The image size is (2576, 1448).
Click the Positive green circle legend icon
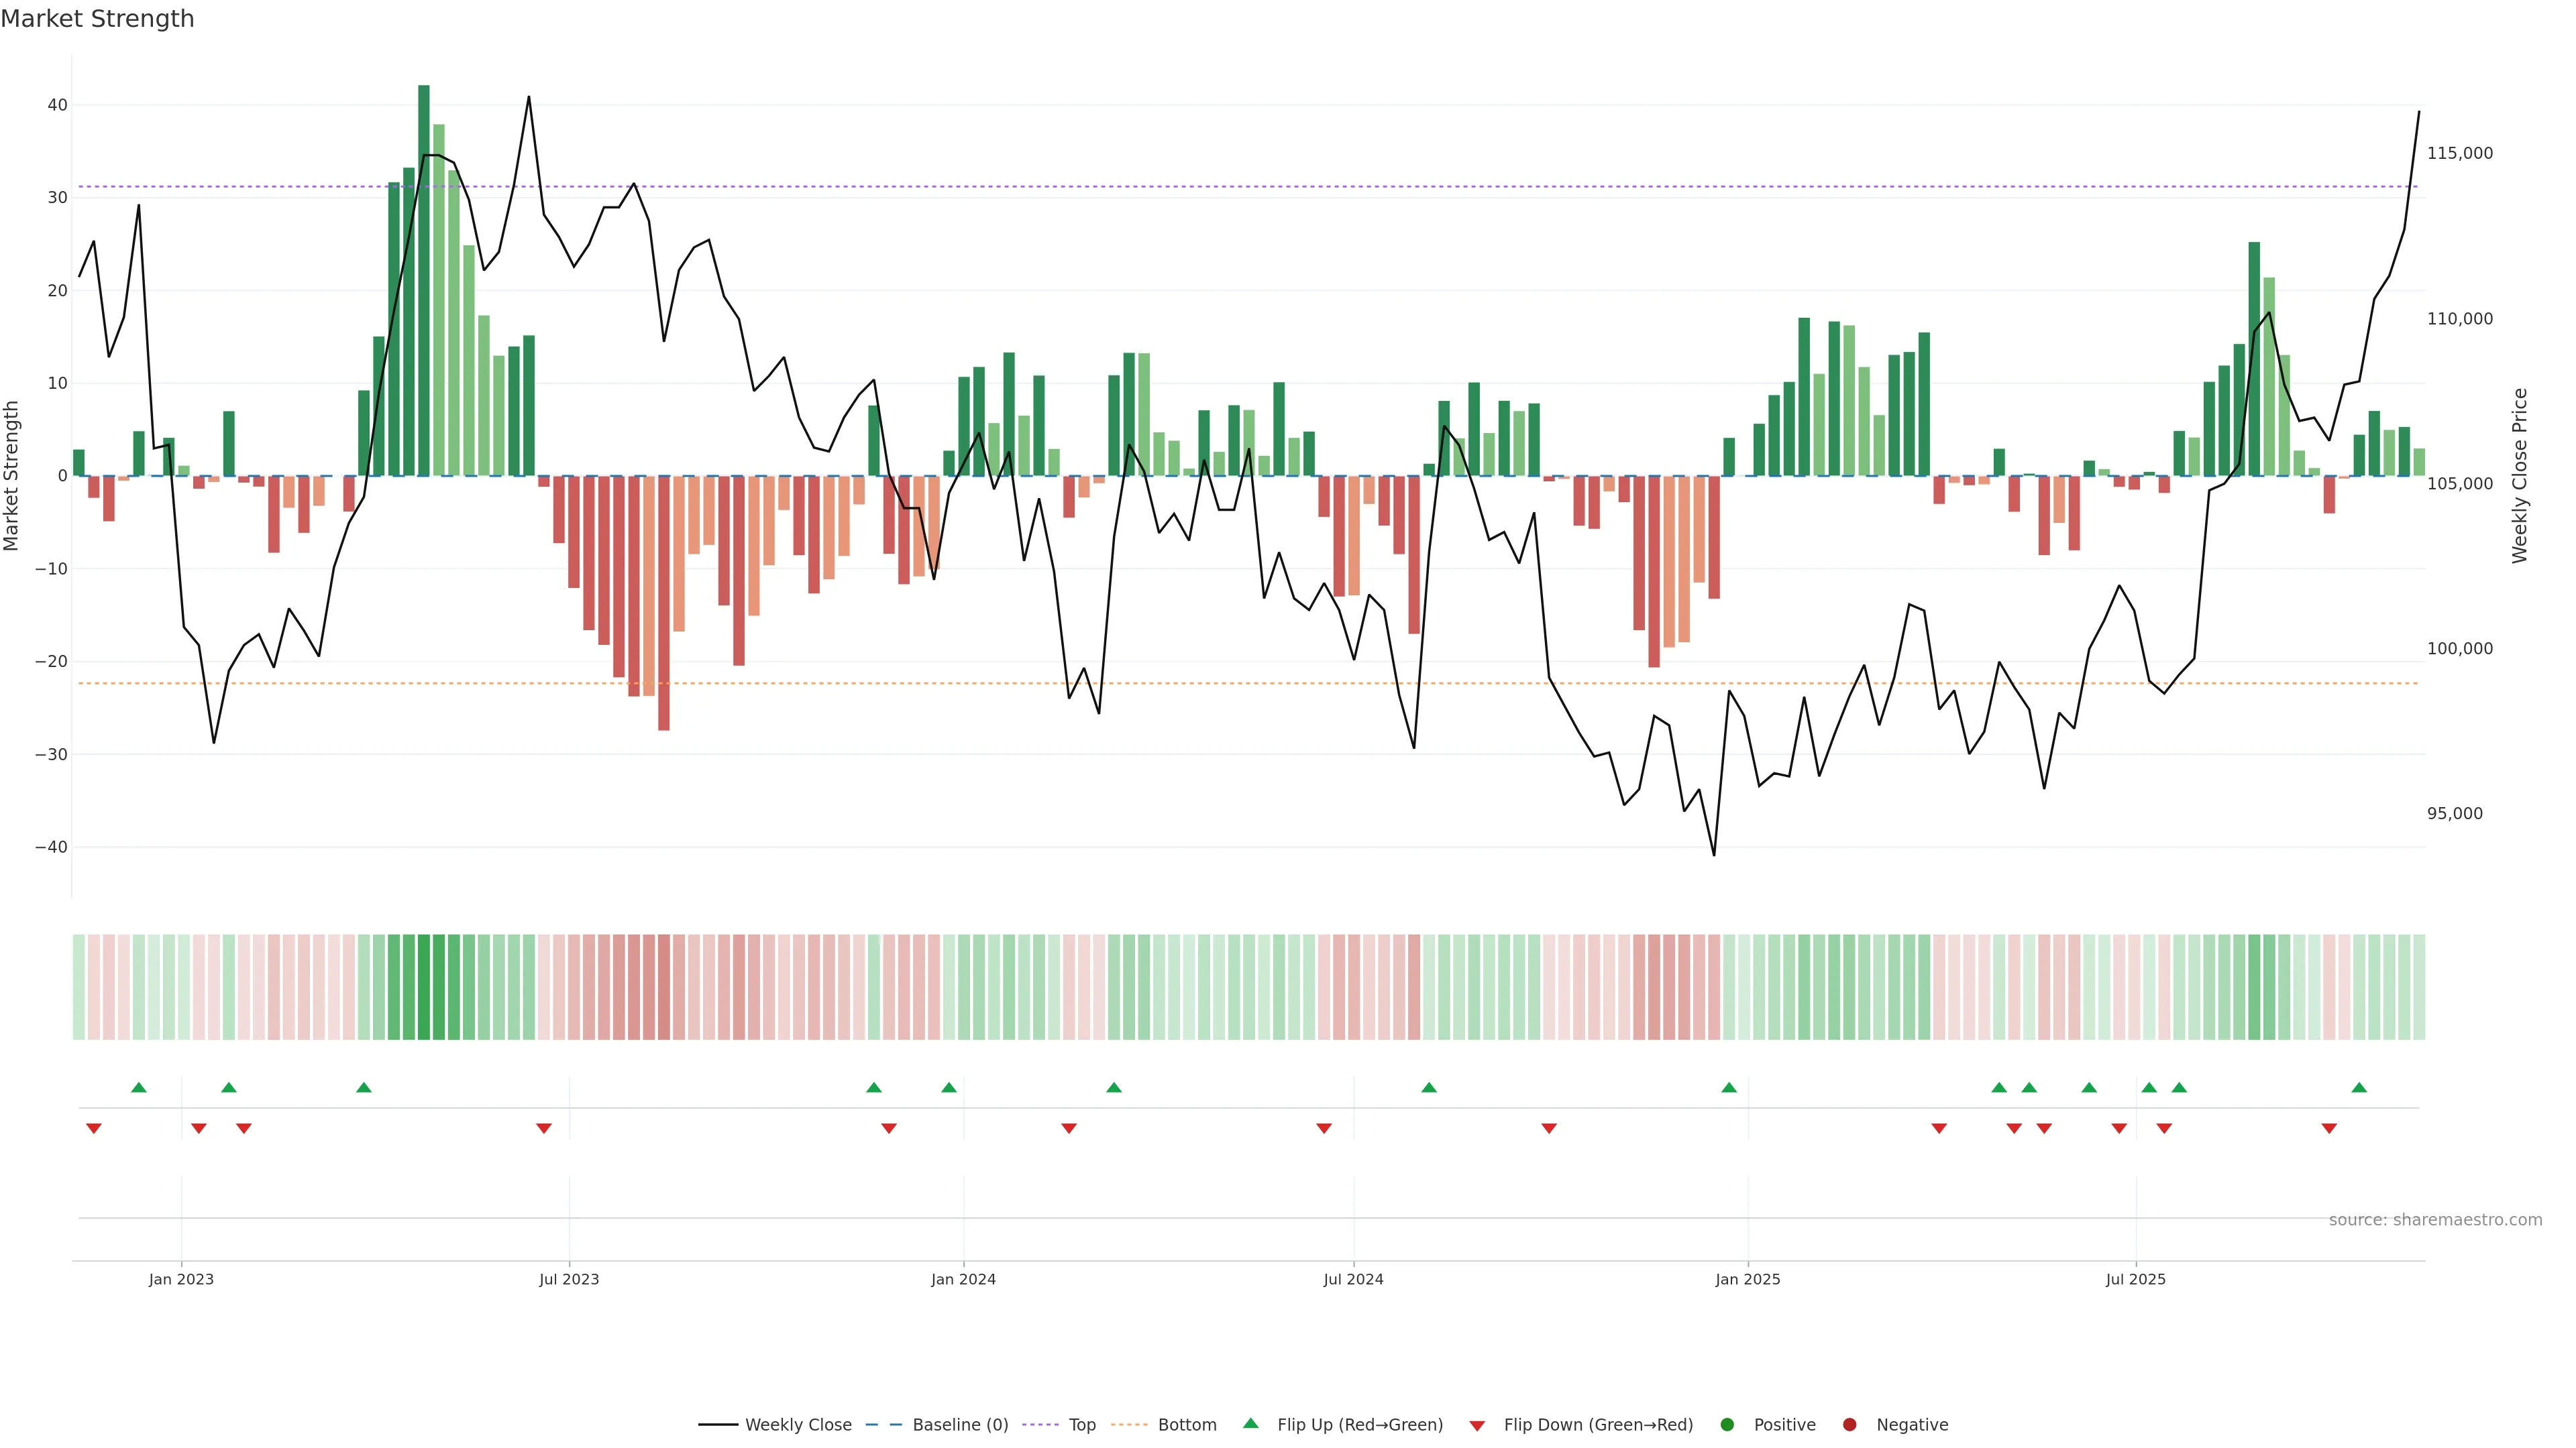point(1727,1424)
